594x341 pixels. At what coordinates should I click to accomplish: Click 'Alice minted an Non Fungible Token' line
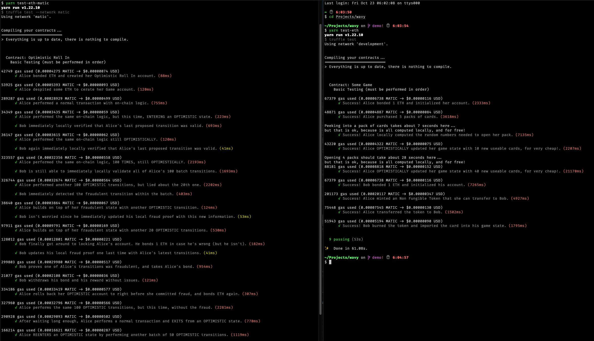point(434,198)
